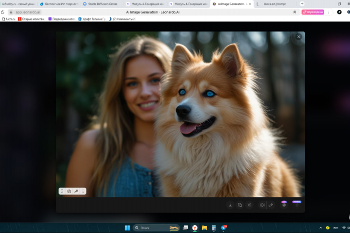Viewport: 350px width, 233px height.
Task: Open translation options three-dot menu
Action: pos(329,12)
